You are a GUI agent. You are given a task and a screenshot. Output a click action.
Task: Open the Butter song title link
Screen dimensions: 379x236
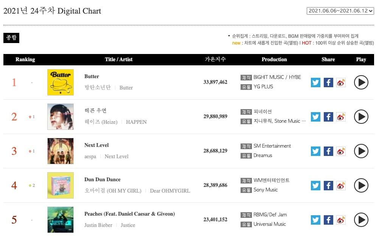(x=92, y=76)
